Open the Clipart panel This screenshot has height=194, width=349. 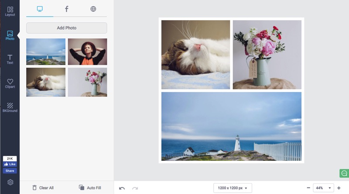[x=10, y=83]
